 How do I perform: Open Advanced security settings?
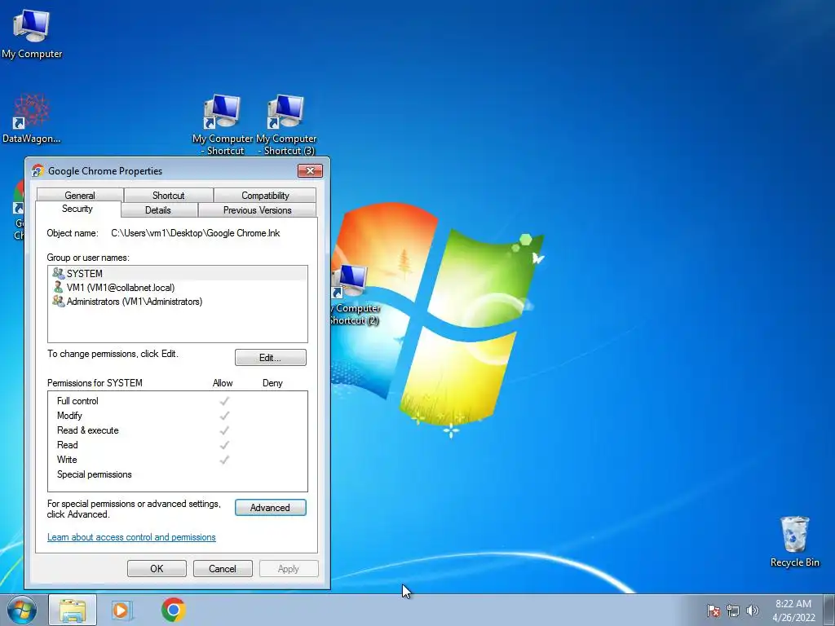(271, 508)
